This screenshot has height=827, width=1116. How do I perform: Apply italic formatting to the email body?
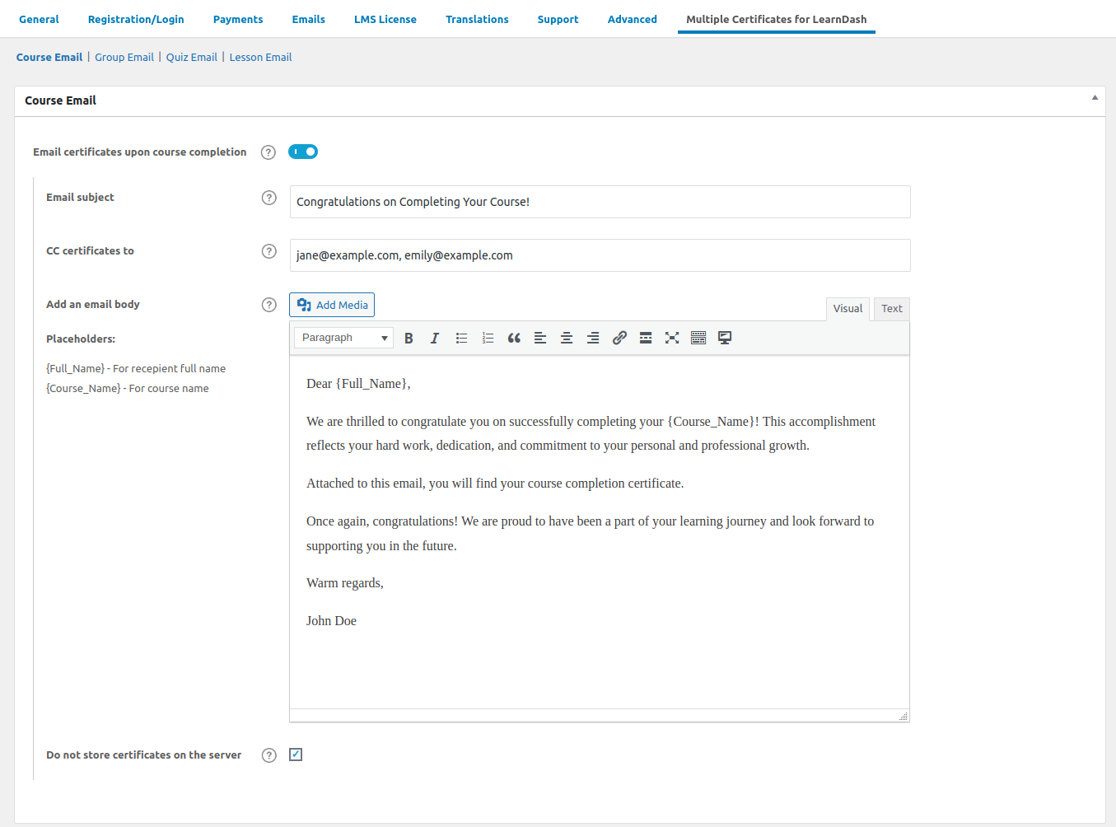point(435,338)
